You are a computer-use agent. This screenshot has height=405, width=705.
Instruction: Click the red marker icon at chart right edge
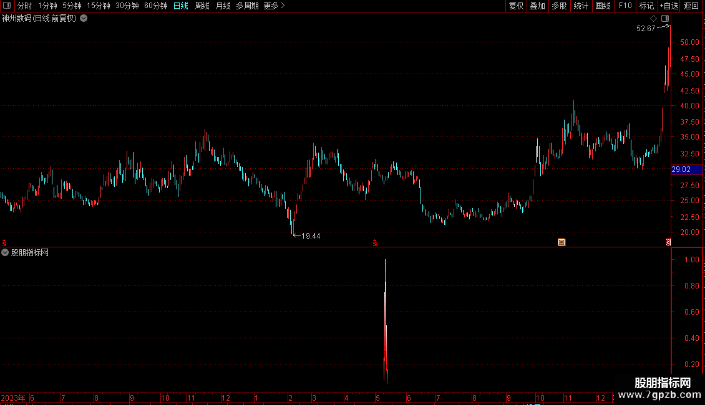pyautogui.click(x=668, y=242)
